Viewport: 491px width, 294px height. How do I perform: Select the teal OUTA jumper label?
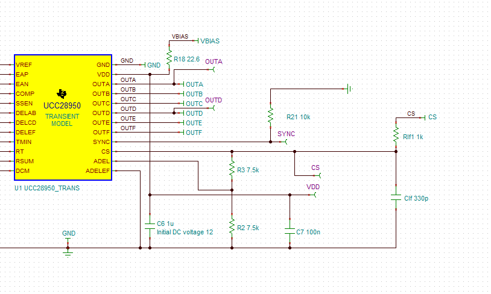193,84
